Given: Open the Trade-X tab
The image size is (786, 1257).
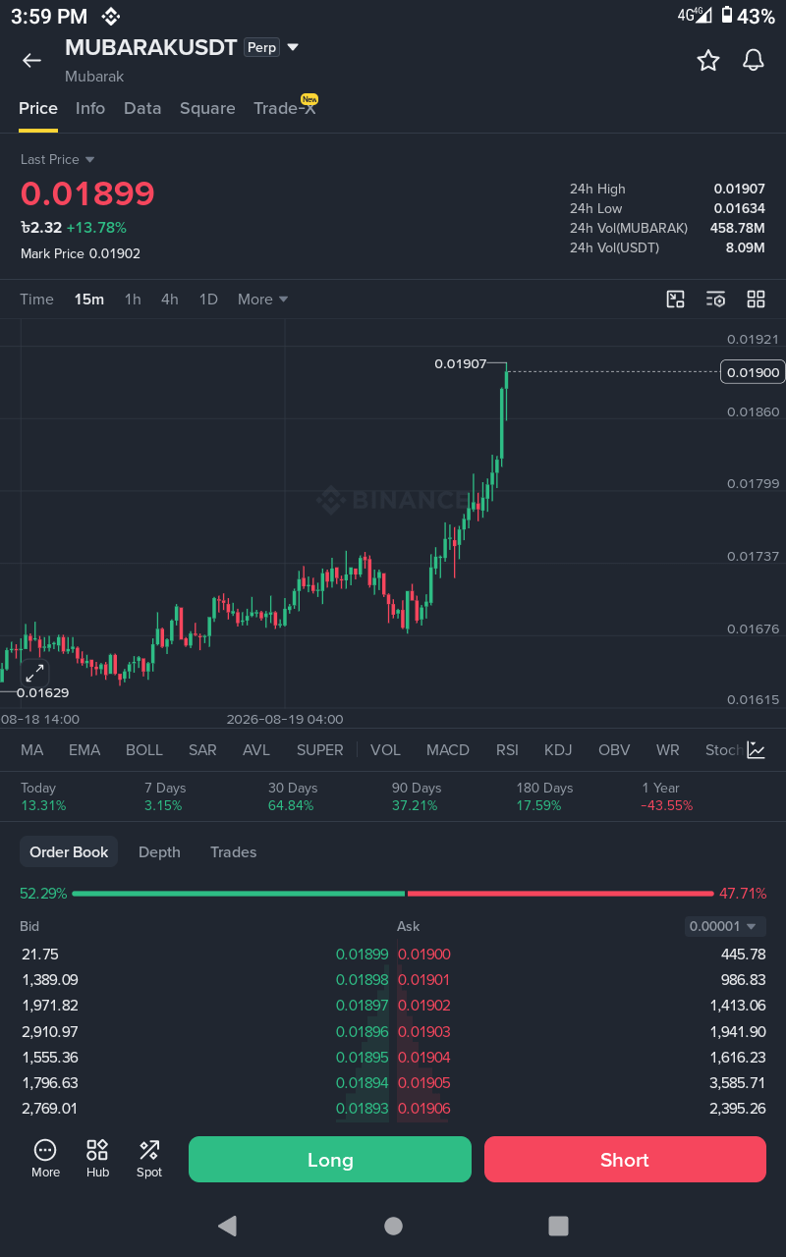Looking at the screenshot, I should [285, 108].
